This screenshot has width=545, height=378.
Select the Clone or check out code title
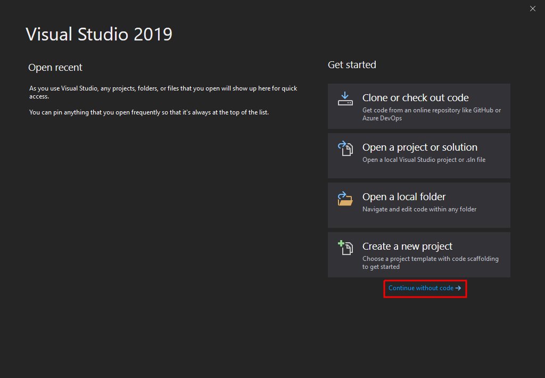[415, 98]
